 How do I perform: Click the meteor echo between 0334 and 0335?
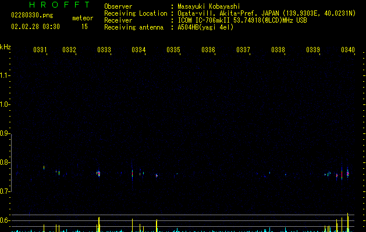[x=157, y=176]
